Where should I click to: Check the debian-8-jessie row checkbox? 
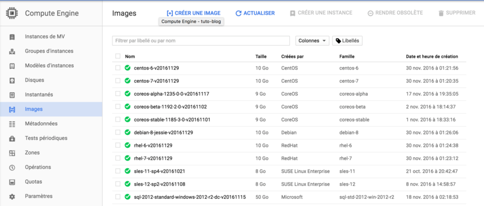coord(117,132)
